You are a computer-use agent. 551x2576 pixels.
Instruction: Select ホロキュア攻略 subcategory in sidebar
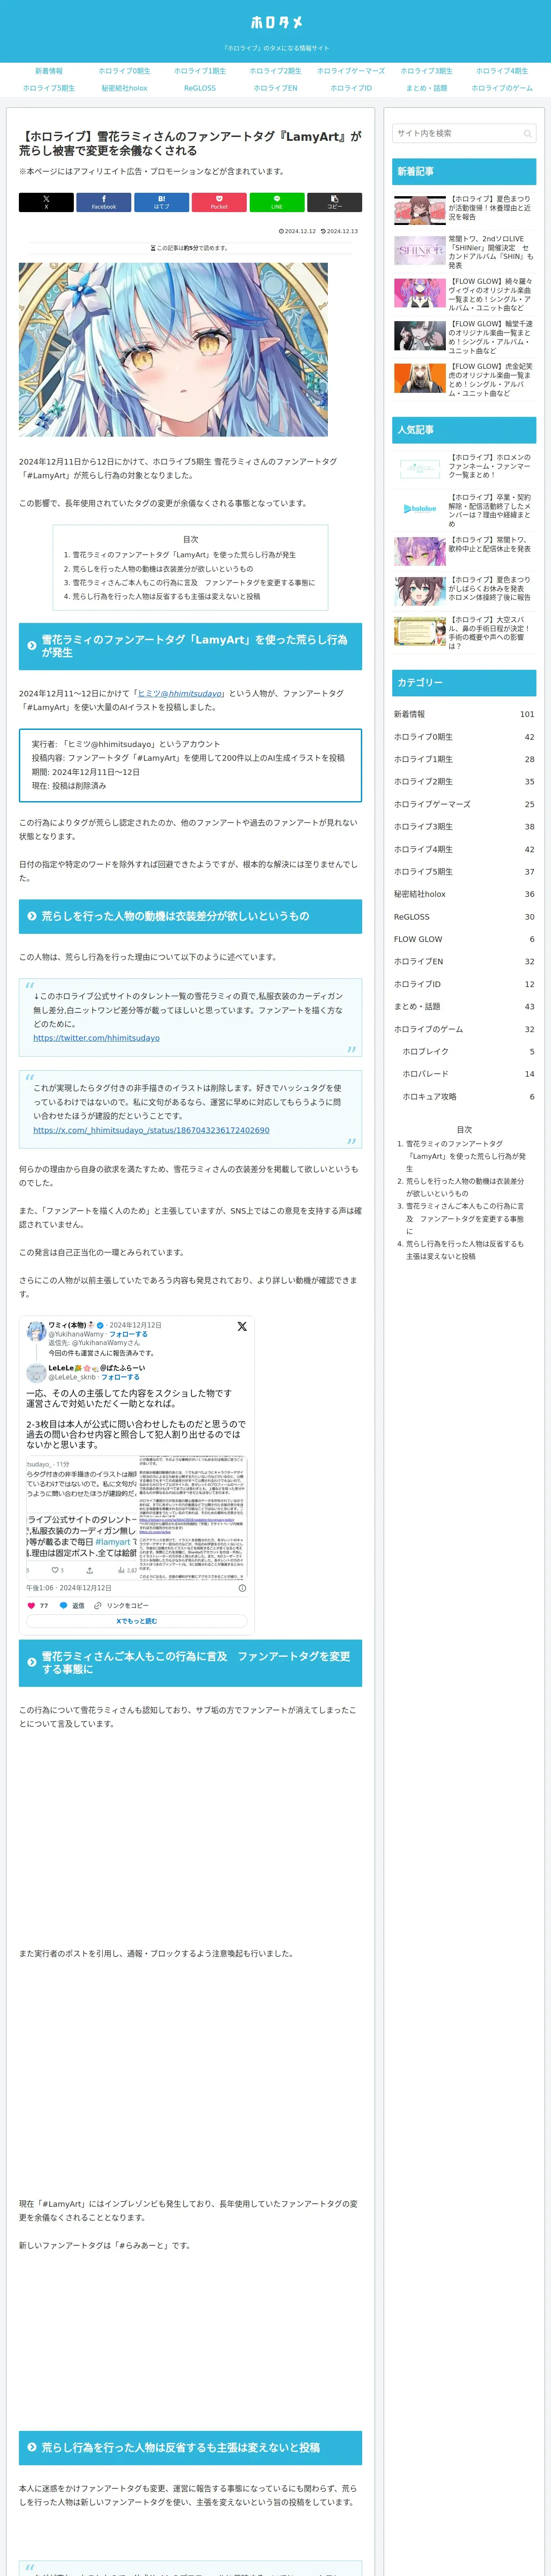[x=468, y=1097]
